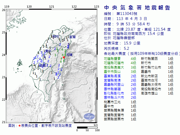This screenshot has width=180, height=135.
Task: Click the 嘉義 city label on the map
Action: 43,66
